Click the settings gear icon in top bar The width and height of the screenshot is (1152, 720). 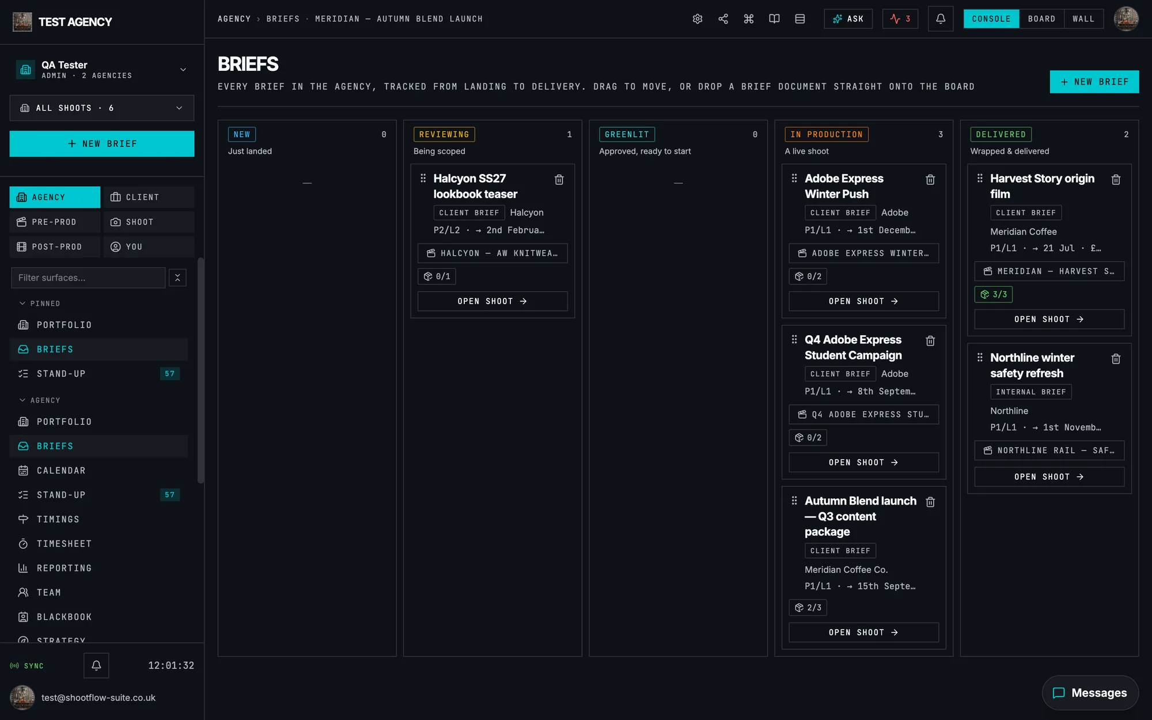(x=698, y=19)
